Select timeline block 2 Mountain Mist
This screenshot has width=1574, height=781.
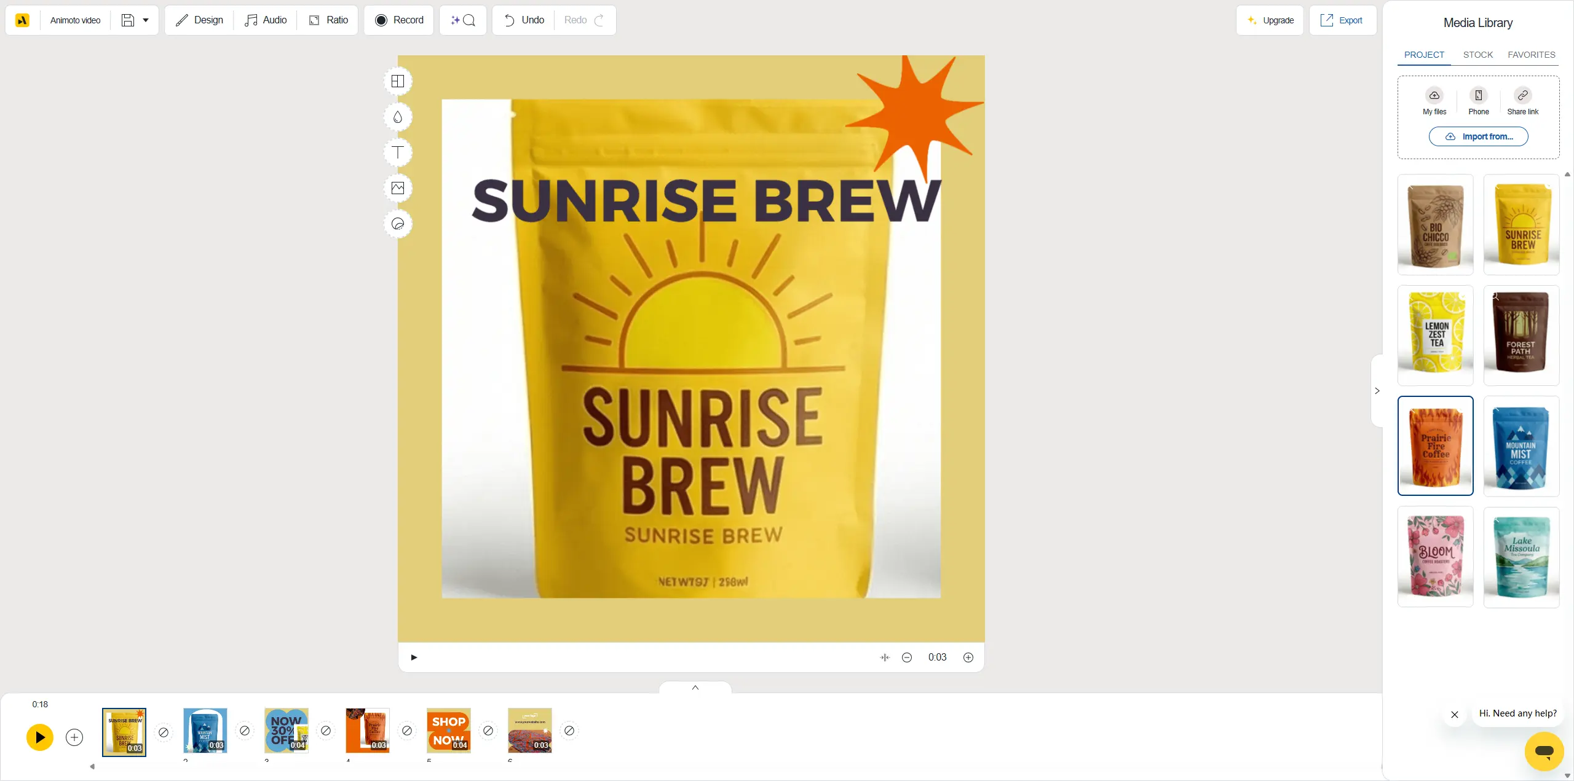pyautogui.click(x=205, y=731)
